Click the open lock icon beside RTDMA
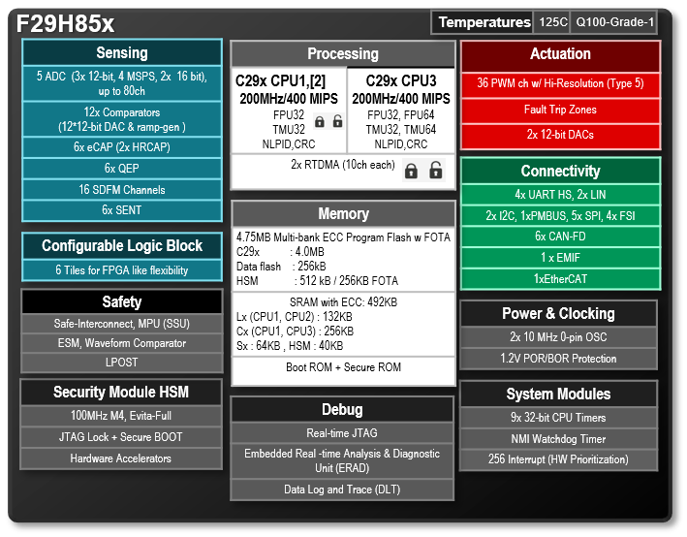Viewport: 687px width, 537px height. pos(437,171)
